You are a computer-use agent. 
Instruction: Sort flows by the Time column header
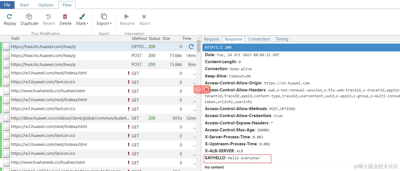pyautogui.click(x=187, y=39)
